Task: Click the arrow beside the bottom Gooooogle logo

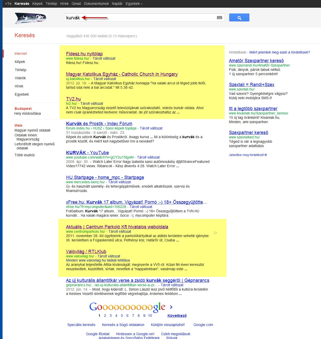Action: coord(171,307)
